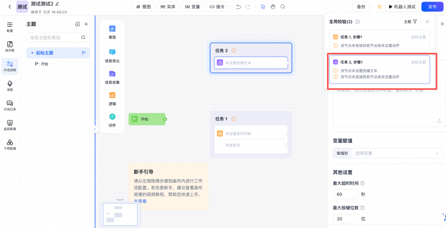Add a new topic with plus icon
This screenshot has width=446, height=228.
coord(86,24)
